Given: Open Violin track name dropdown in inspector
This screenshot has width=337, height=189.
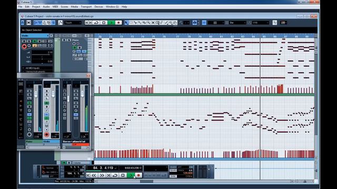Looking at the screenshot, I should point(35,36).
